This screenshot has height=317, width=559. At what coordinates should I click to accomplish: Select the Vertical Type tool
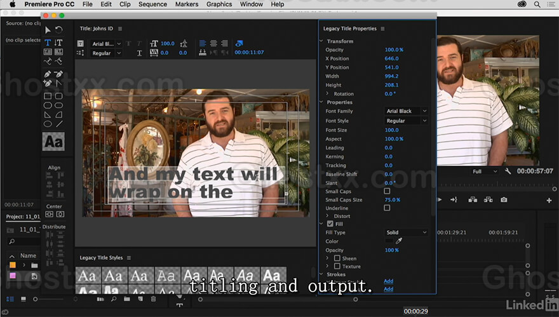pos(59,43)
